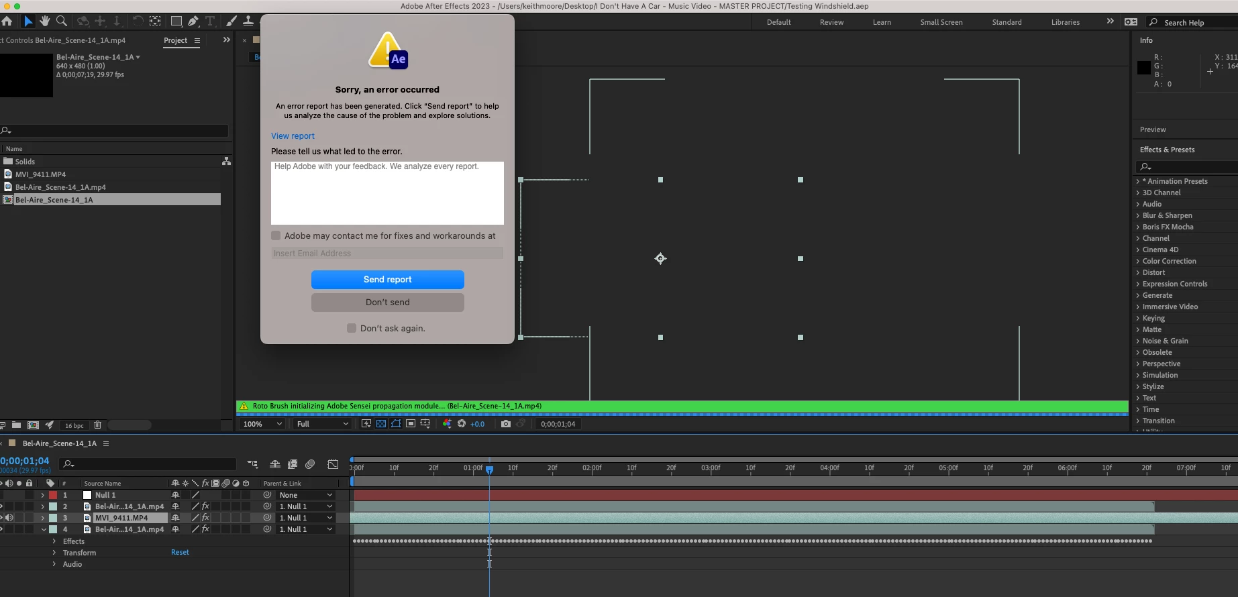
Task: Switch to the Learn workspace
Action: (x=882, y=22)
